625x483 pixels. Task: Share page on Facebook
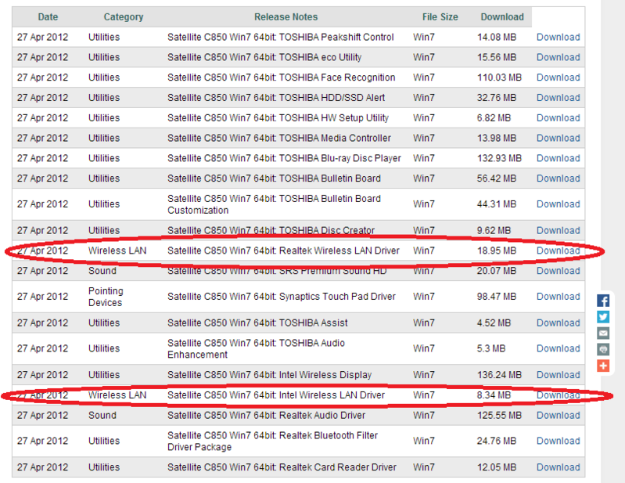603,301
